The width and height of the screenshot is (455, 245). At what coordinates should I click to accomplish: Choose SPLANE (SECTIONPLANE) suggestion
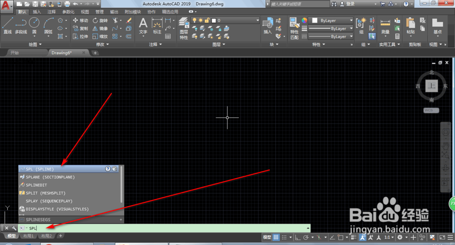click(69, 177)
